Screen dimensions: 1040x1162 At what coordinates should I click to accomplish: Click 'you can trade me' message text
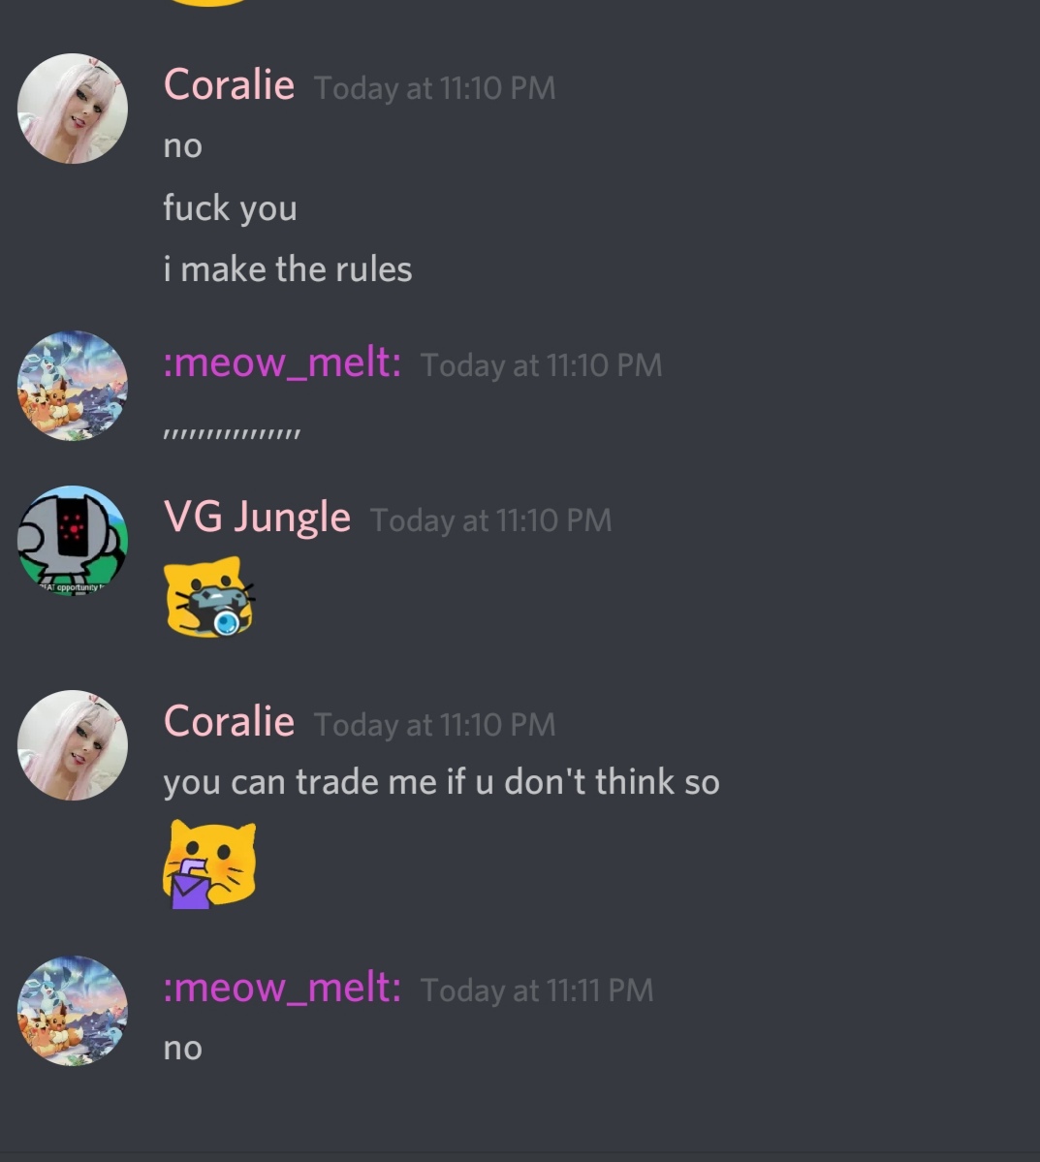click(x=441, y=782)
